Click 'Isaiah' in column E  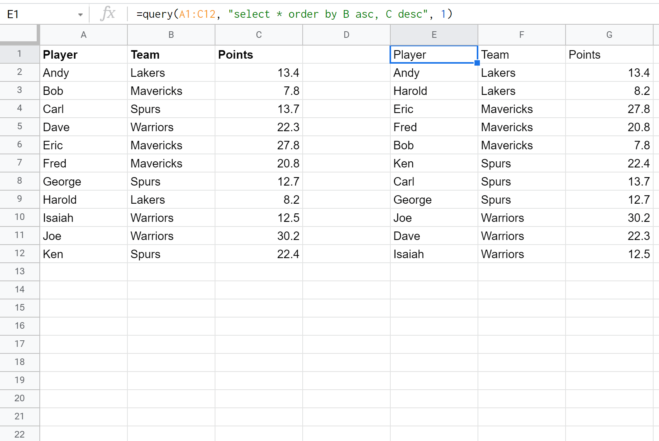(408, 254)
